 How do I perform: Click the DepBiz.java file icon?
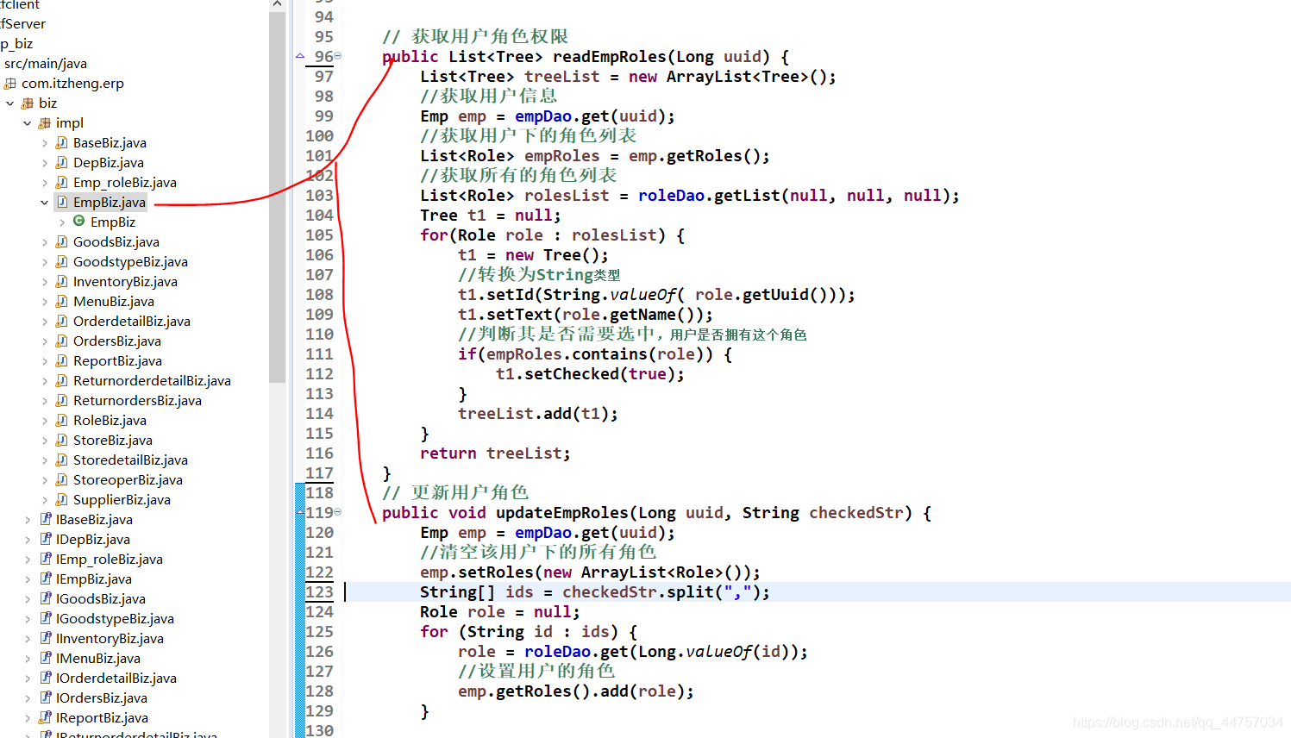(x=62, y=162)
